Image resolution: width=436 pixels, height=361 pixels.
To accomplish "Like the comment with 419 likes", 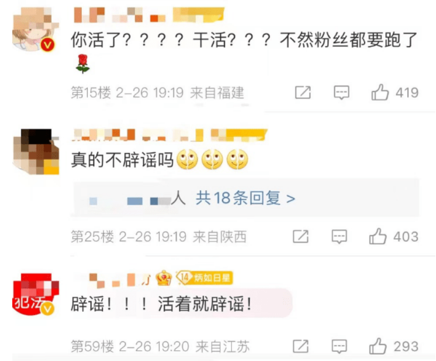I will pos(380,92).
